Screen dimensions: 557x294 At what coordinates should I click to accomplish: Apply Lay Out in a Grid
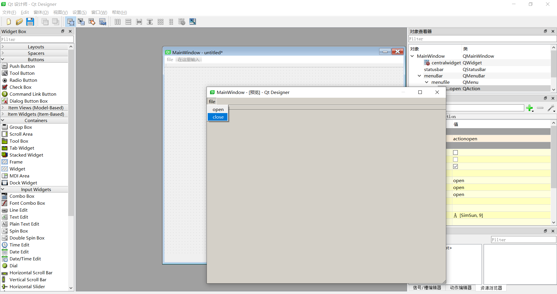(x=160, y=22)
